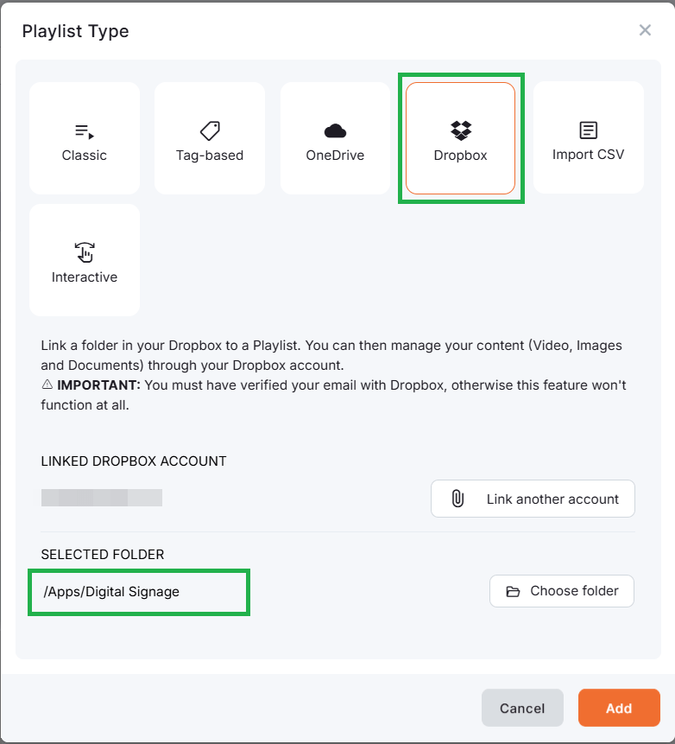Click the Interactive card label
The width and height of the screenshot is (675, 744).
[84, 277]
